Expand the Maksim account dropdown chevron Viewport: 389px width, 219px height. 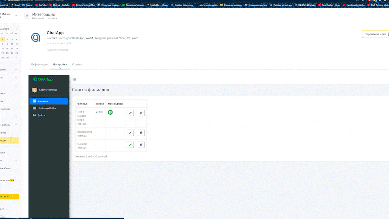[16, 16]
